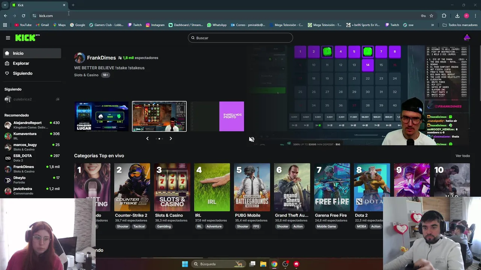Select the Empezamos Pronto carousel thumbnail
Image resolution: width=481 pixels, height=270 pixels.
click(x=217, y=116)
